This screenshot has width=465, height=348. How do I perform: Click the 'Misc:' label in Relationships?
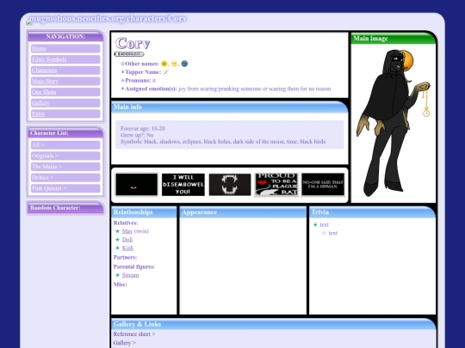[x=120, y=284]
